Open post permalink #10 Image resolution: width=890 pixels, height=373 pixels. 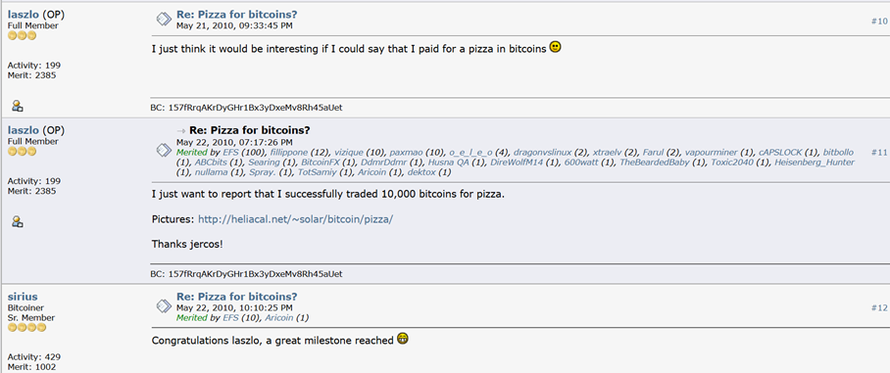point(878,21)
